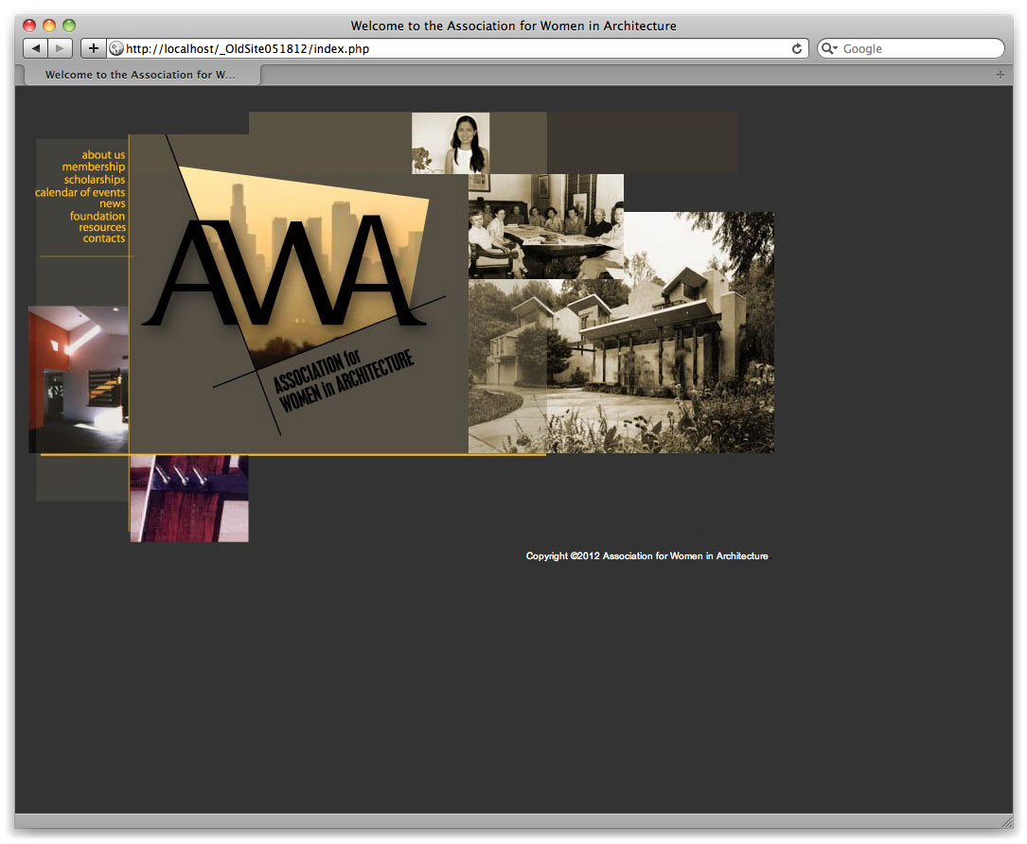Click the localhost URL address field
Image resolution: width=1027 pixels, height=844 pixels.
pyautogui.click(x=458, y=48)
